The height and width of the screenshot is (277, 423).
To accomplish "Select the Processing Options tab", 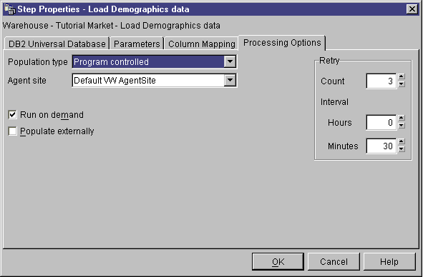I will tap(282, 43).
